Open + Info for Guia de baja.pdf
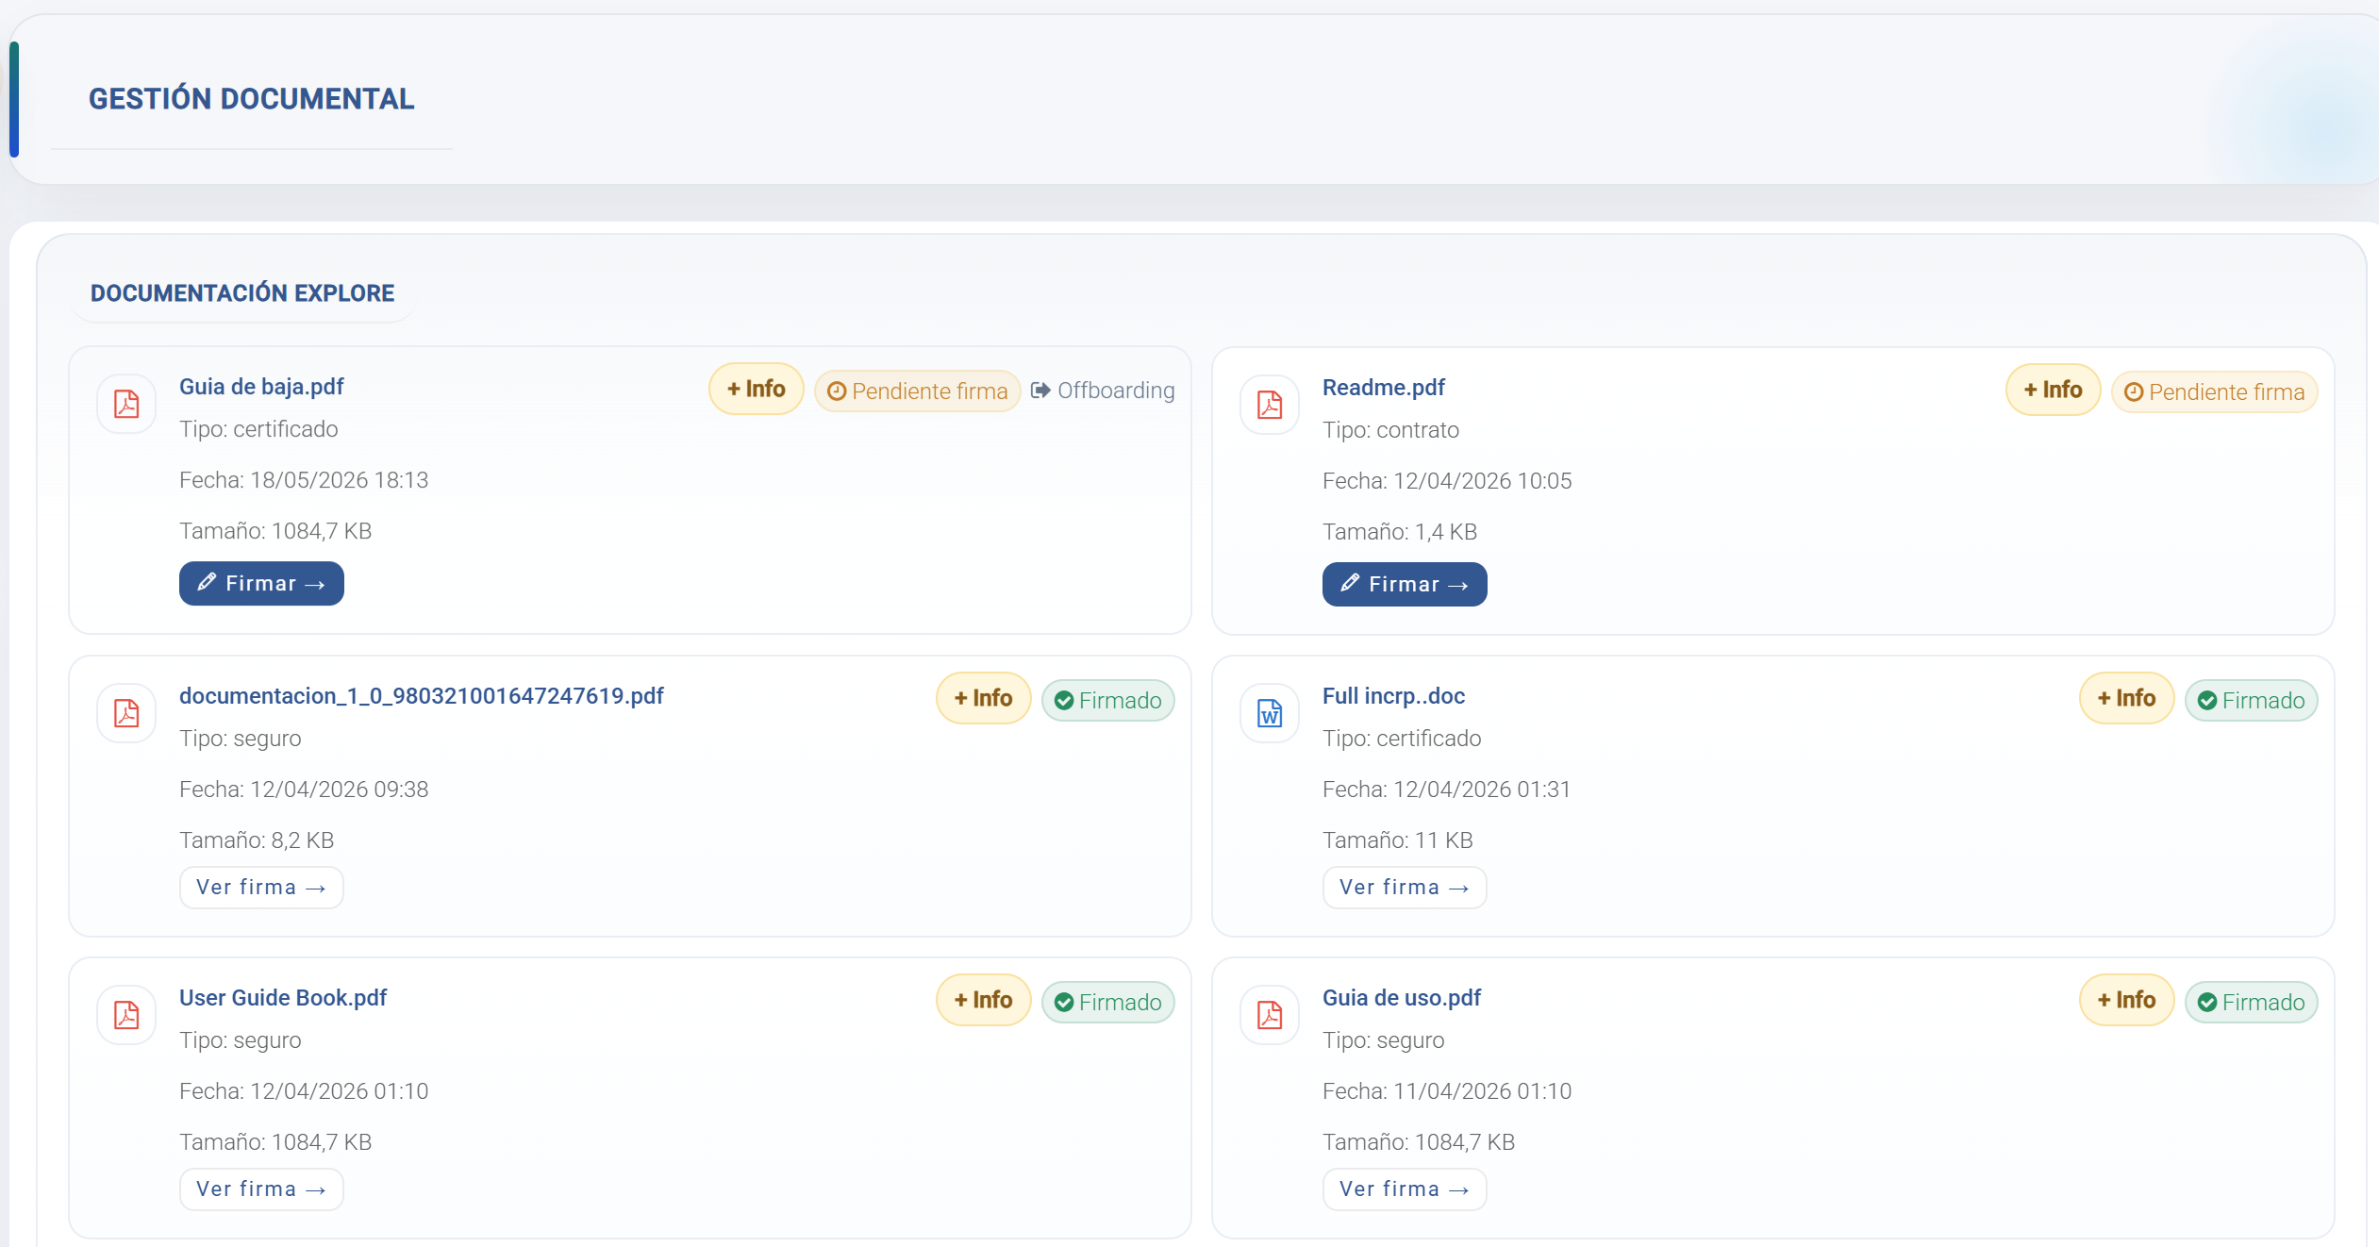The height and width of the screenshot is (1247, 2379). [757, 389]
